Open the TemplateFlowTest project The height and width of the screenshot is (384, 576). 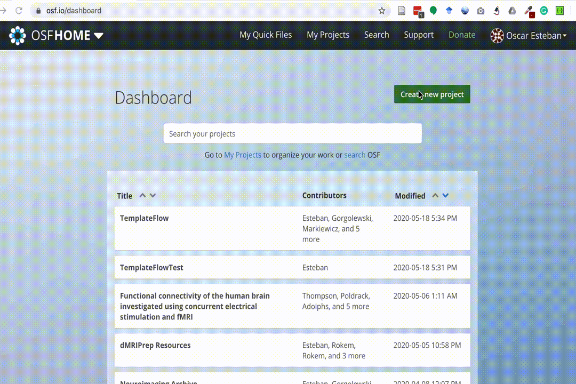click(x=151, y=268)
